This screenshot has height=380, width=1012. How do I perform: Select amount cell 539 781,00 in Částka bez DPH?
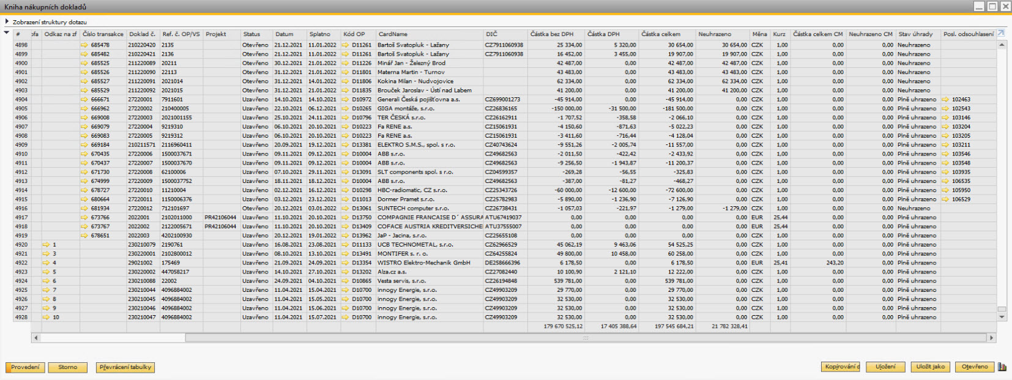coord(555,281)
